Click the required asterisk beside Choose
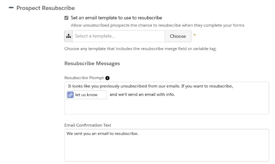Image resolution: width=275 pixels, height=164 pixels. (194, 35)
